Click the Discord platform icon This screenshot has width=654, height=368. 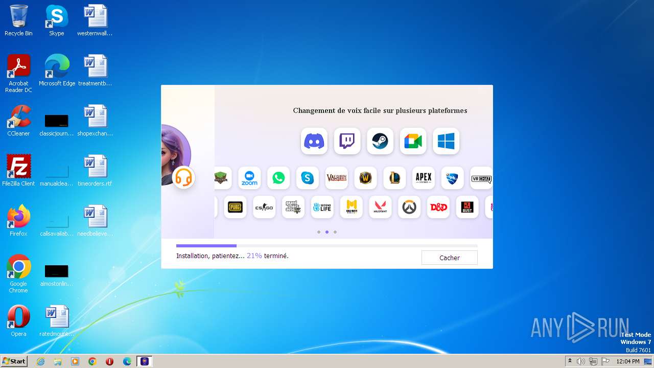click(314, 141)
